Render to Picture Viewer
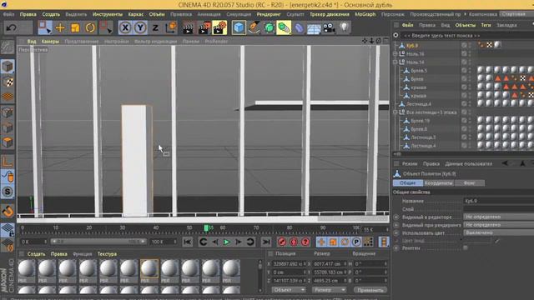The width and height of the screenshot is (534, 300). 204,27
